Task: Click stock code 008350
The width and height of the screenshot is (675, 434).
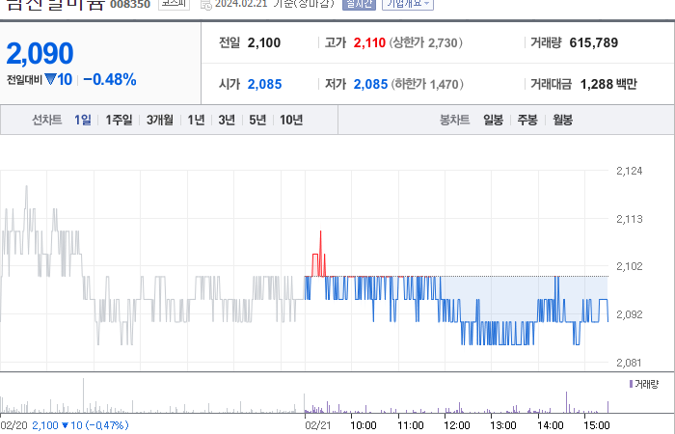Action: [x=130, y=4]
